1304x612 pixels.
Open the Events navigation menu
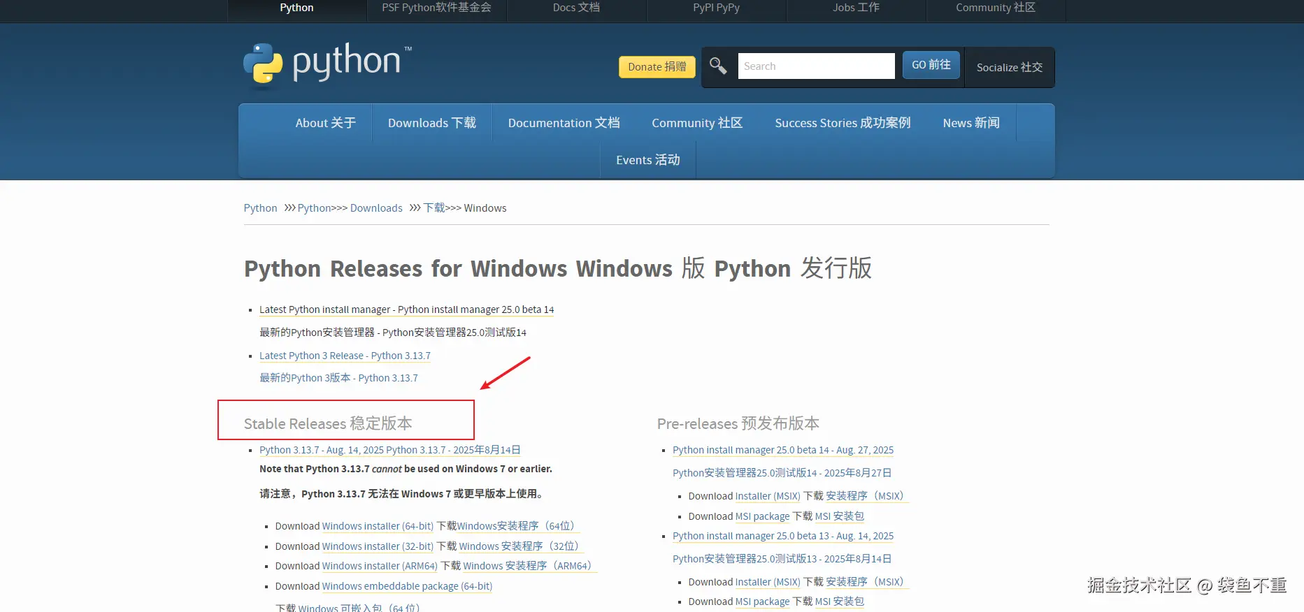648,160
